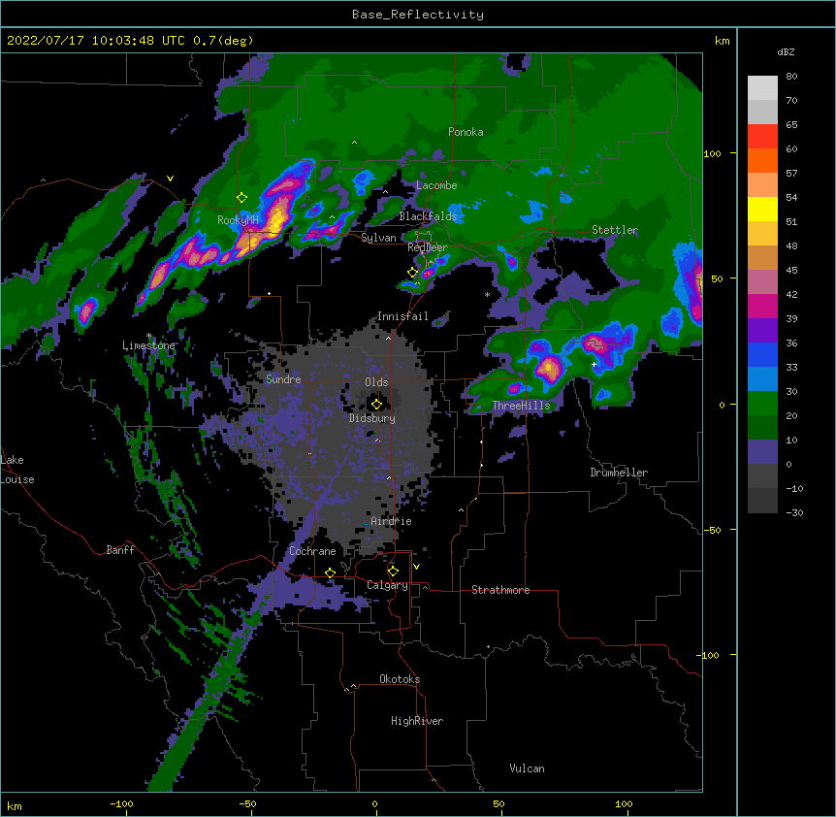Select the Didsbury label
This screenshot has width=836, height=817.
[x=372, y=418]
